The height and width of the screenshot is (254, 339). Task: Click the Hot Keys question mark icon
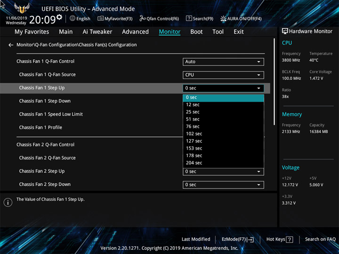click(290, 239)
